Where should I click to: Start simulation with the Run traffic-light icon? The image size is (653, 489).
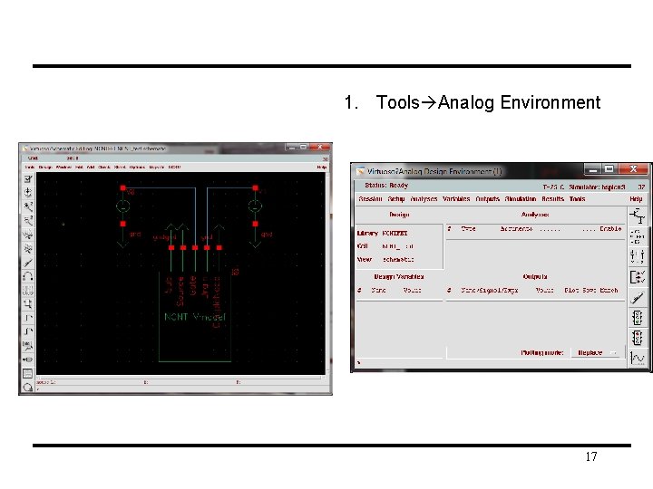pos(638,318)
